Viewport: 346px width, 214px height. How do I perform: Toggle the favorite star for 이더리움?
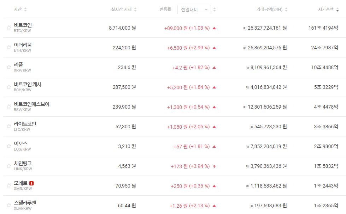(9, 47)
